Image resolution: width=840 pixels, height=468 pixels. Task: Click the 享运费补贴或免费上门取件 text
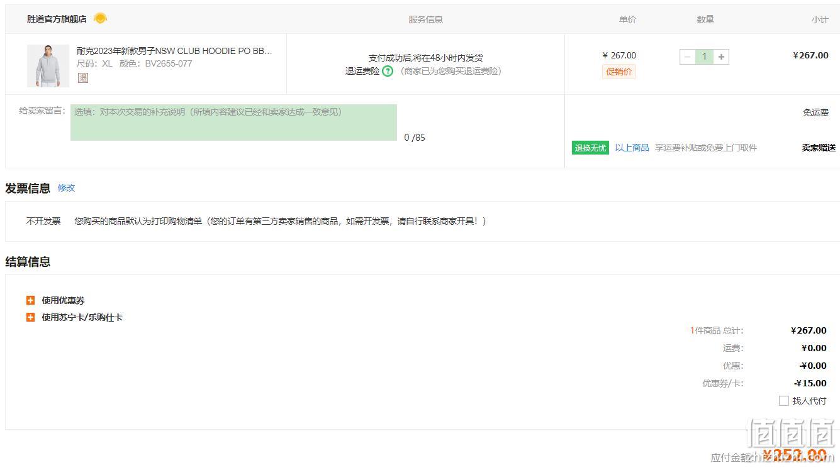point(706,148)
